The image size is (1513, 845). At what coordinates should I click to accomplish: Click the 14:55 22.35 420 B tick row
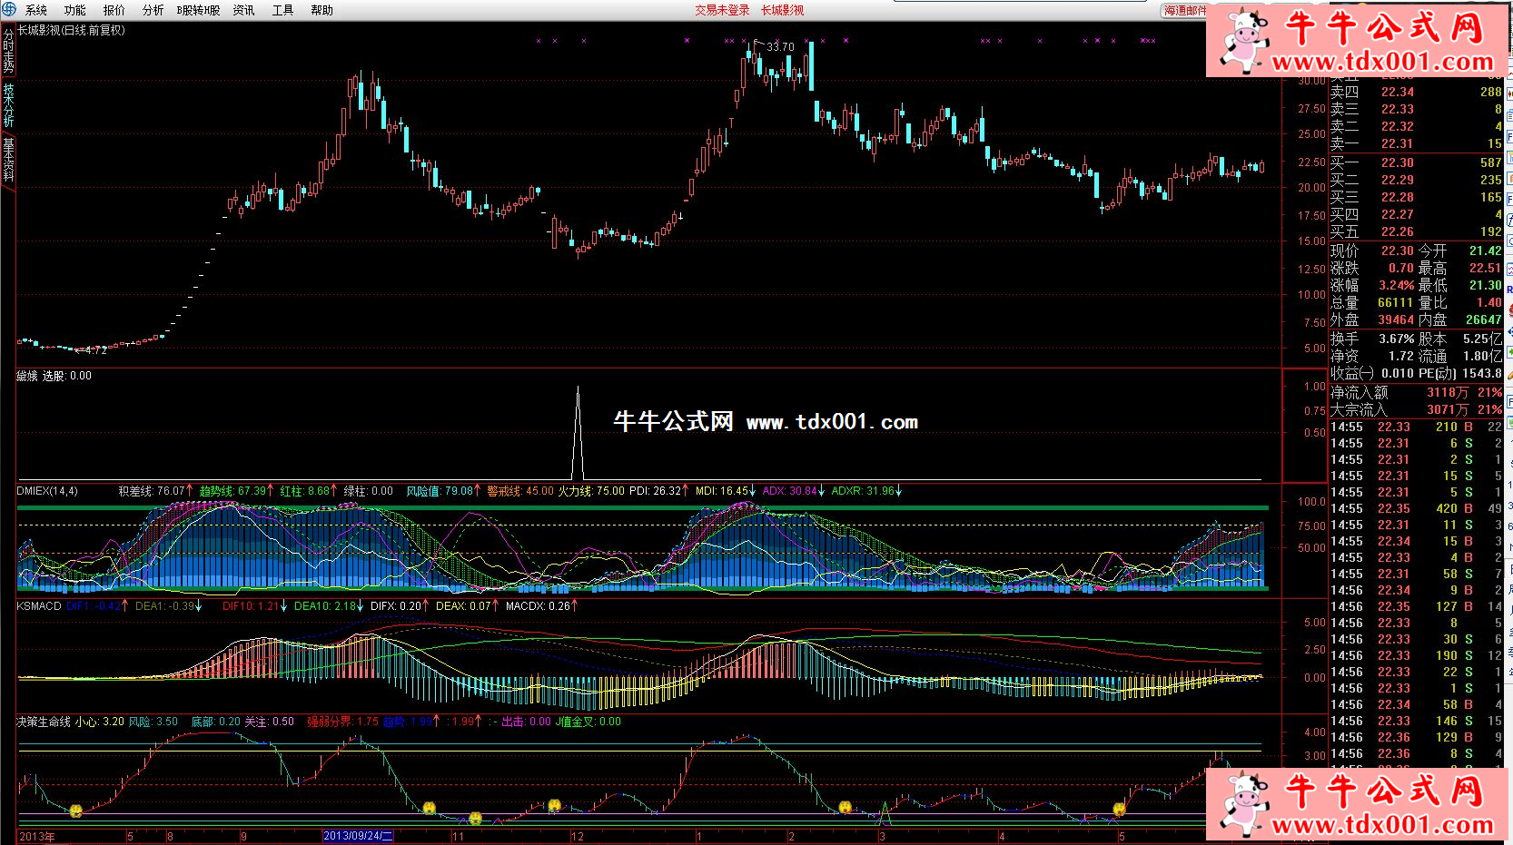[1416, 508]
